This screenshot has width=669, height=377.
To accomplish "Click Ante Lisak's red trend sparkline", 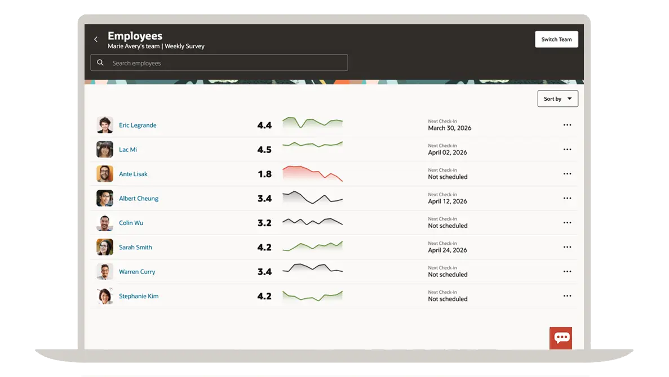I will tap(312, 173).
